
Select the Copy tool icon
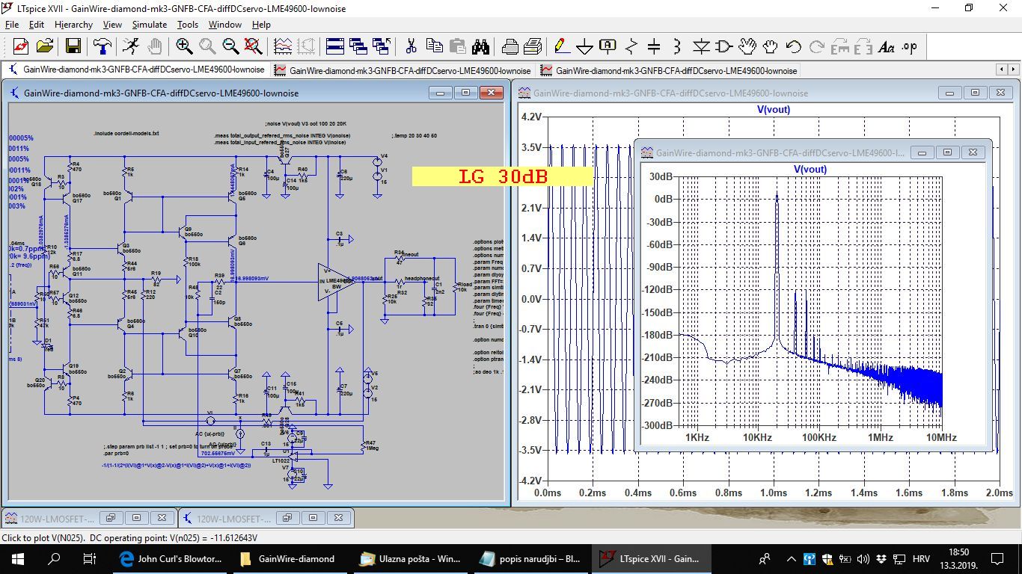point(434,46)
